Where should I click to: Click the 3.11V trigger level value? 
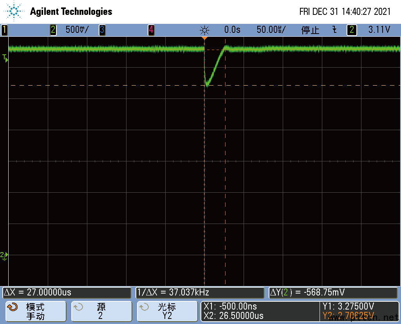pos(379,30)
